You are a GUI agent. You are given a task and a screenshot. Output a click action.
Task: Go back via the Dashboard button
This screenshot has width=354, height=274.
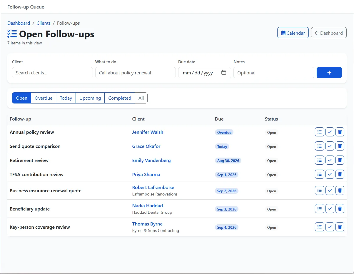tap(329, 33)
